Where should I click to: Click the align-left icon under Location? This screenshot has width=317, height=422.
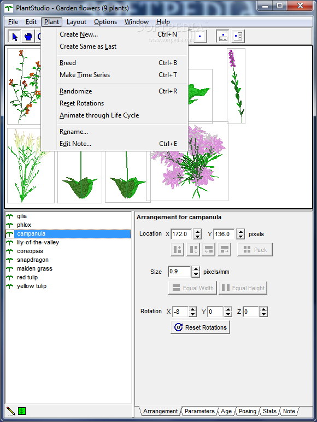click(209, 249)
